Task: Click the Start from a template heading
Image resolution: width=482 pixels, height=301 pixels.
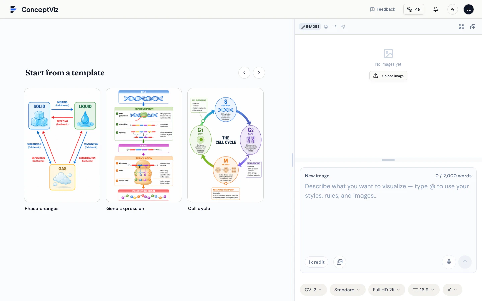Action: click(x=65, y=73)
